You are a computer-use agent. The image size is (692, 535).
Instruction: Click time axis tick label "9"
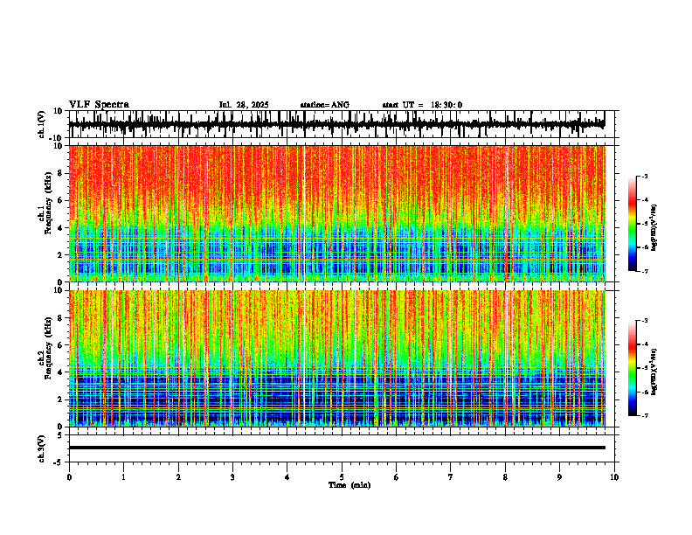point(559,477)
